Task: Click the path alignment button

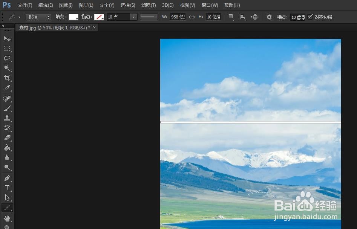Action: pos(242,17)
